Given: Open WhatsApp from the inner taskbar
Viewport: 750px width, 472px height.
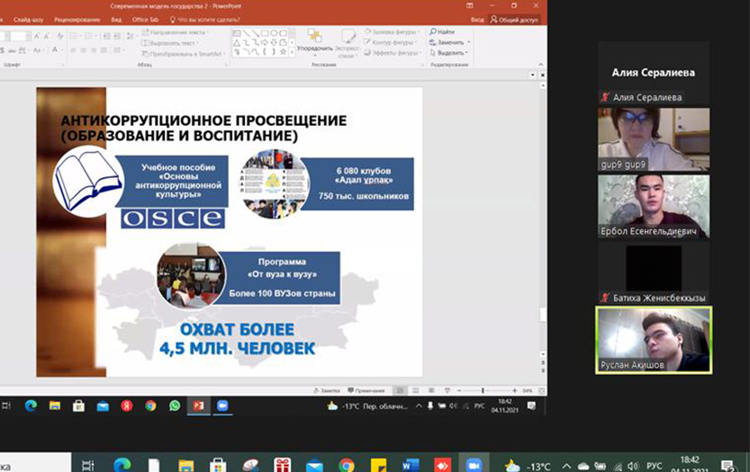Looking at the screenshot, I should click(x=174, y=405).
